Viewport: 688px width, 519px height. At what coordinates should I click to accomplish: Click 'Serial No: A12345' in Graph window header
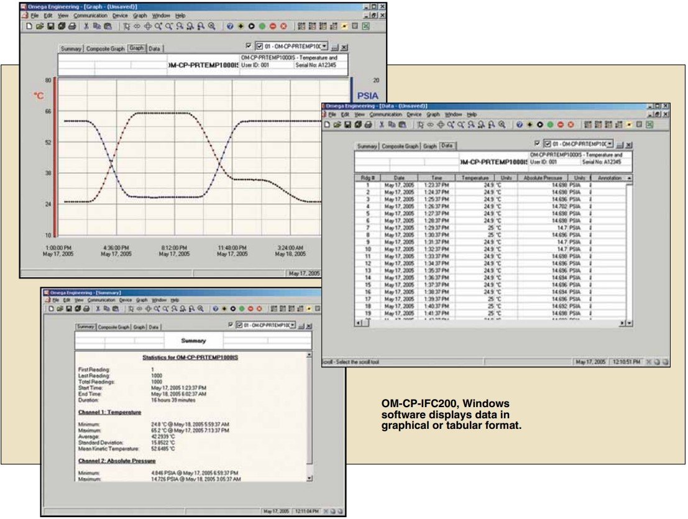pyautogui.click(x=316, y=65)
